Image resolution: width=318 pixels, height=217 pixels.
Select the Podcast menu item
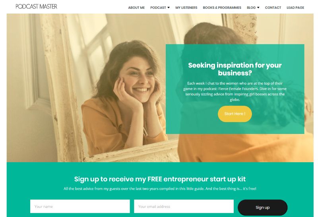click(158, 8)
